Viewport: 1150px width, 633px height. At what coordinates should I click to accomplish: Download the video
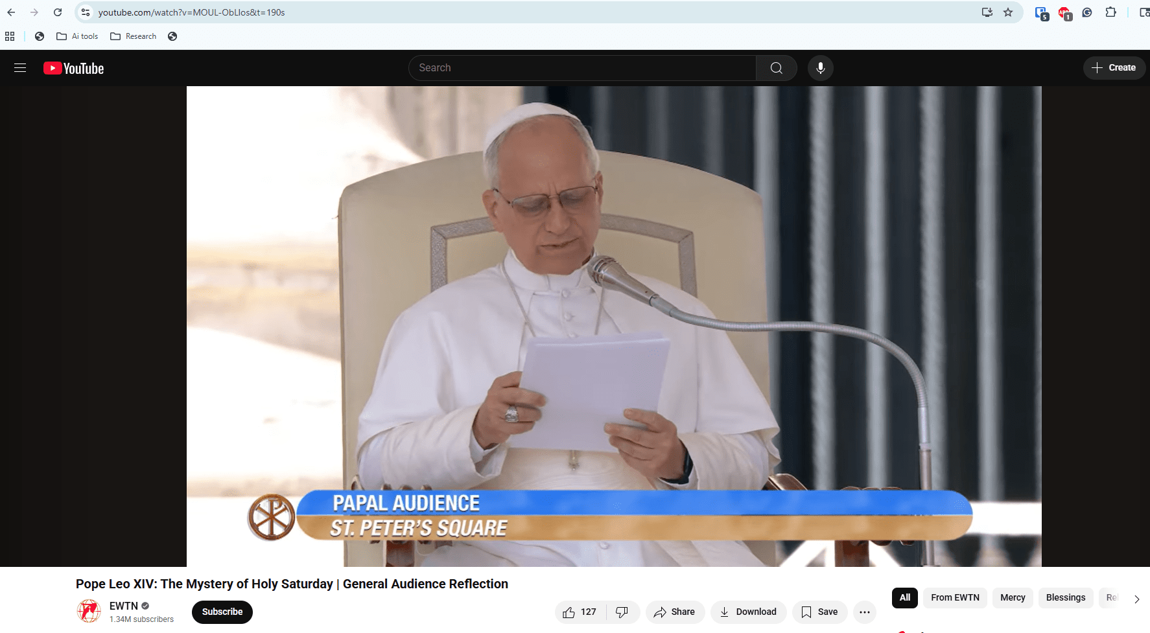748,612
